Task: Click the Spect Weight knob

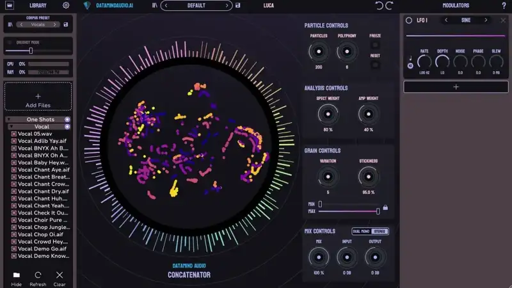Action: click(328, 114)
